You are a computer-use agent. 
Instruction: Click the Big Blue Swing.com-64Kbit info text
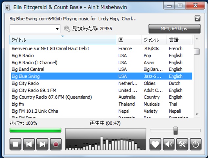pos(73,19)
